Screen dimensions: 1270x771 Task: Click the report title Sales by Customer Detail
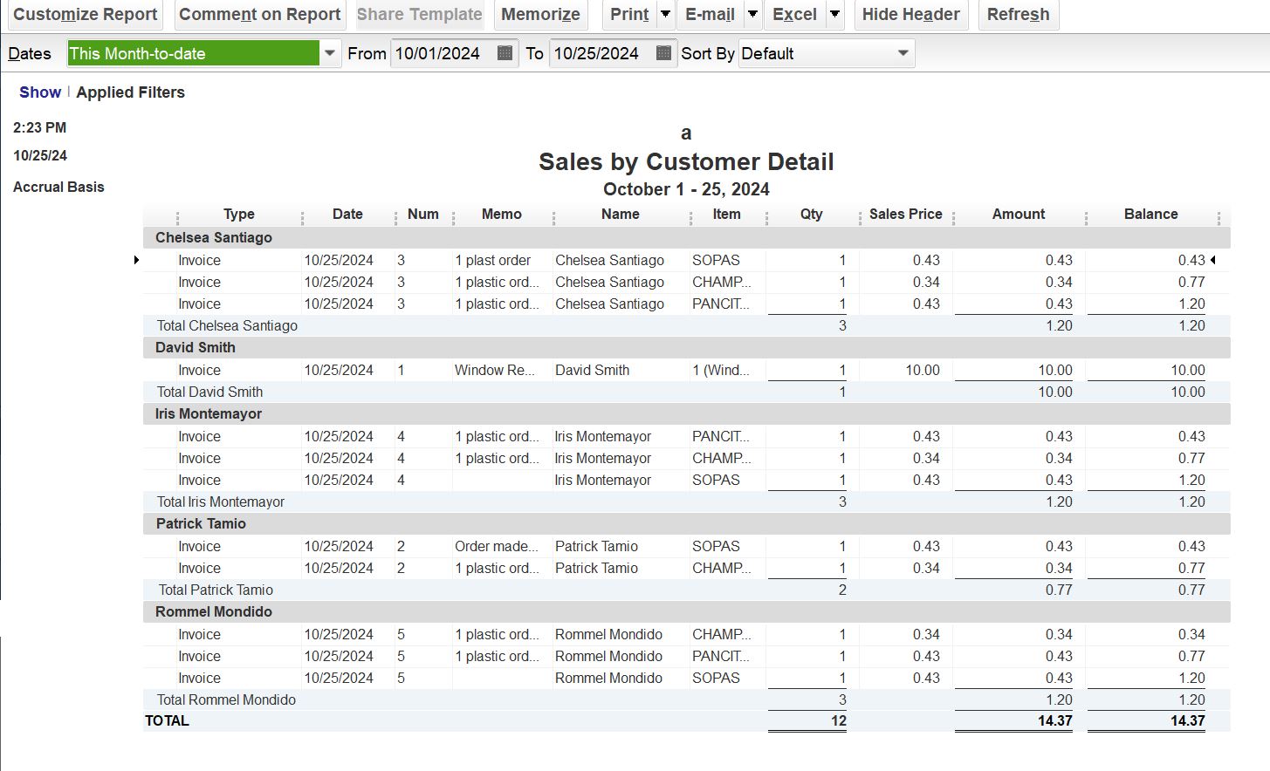[x=686, y=162]
